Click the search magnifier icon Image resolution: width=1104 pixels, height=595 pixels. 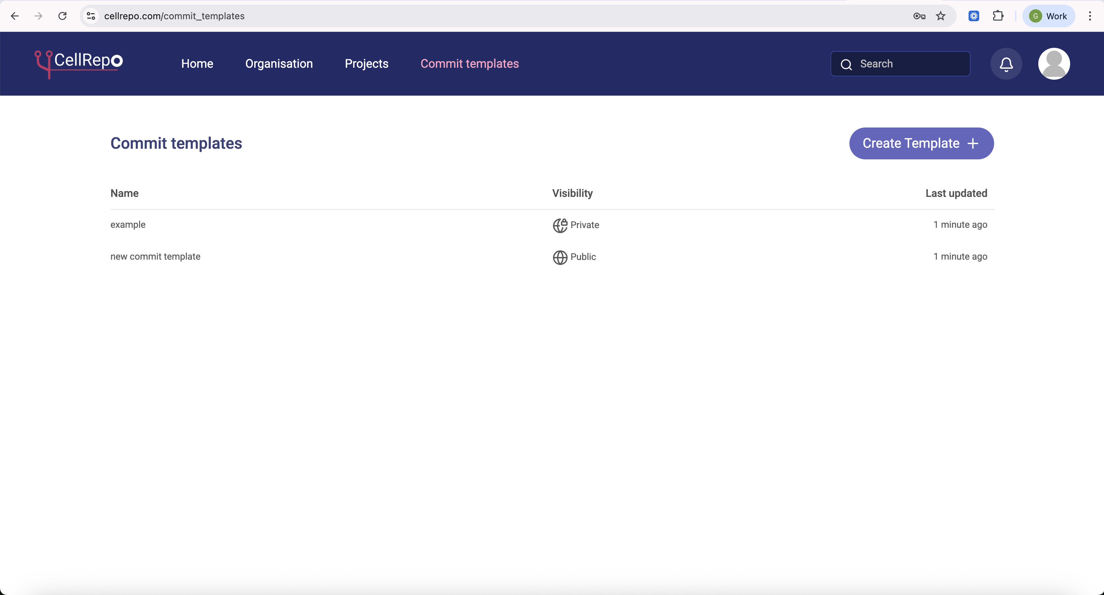tap(846, 64)
